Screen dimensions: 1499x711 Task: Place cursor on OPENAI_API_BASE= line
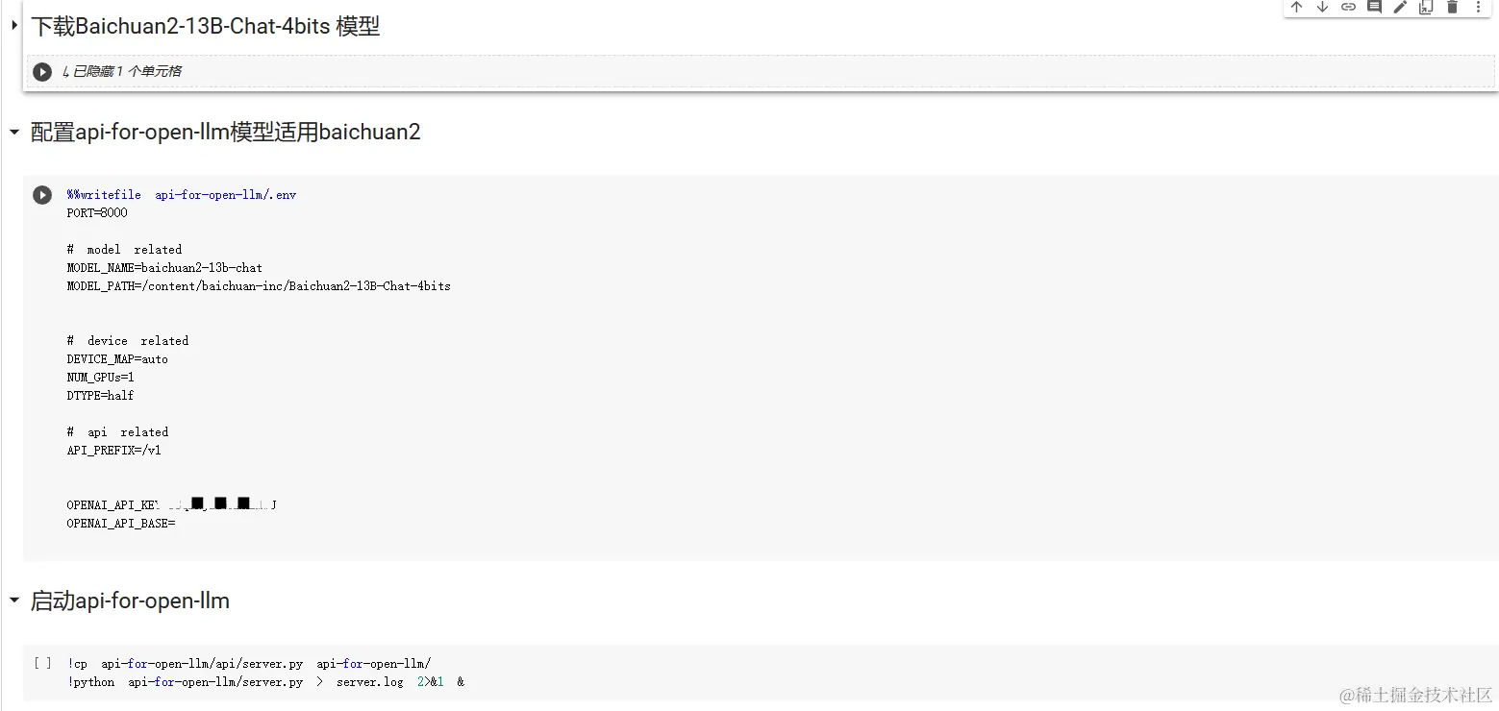tap(121, 524)
